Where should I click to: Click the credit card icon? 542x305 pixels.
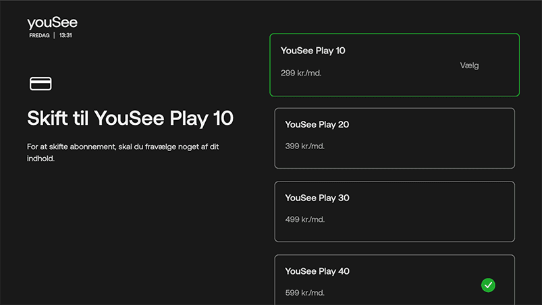pos(40,84)
